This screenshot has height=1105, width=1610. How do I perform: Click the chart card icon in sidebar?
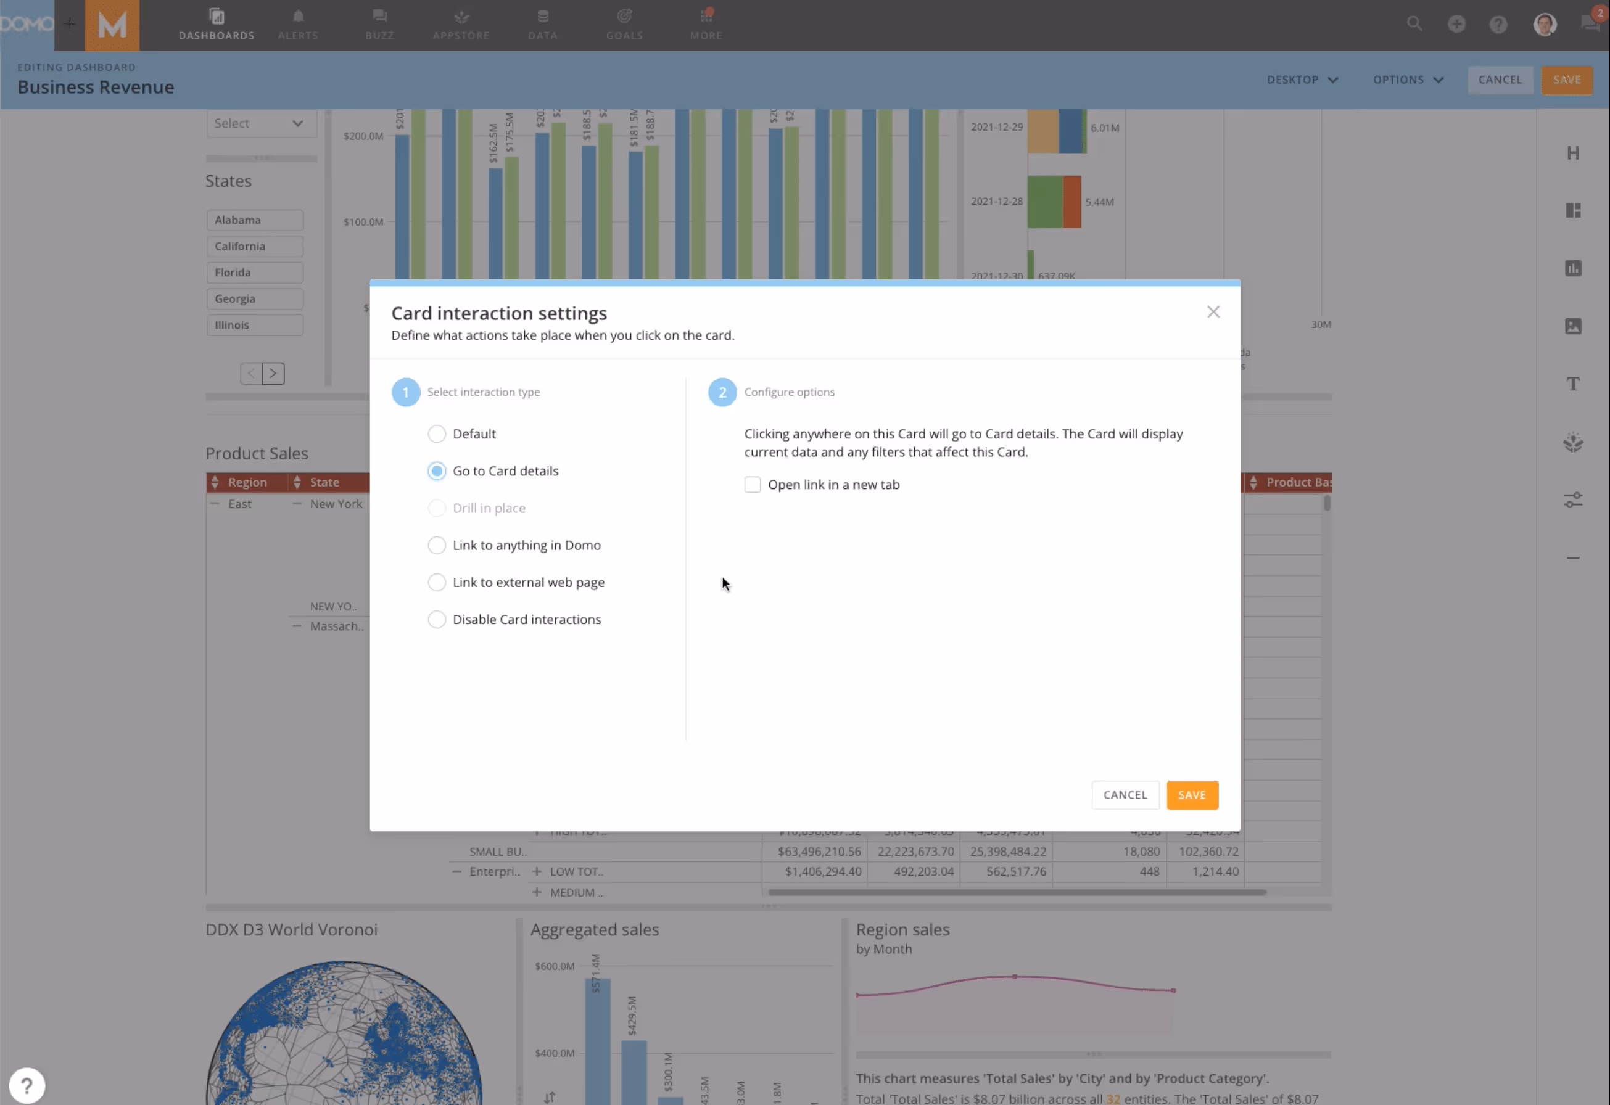click(1572, 268)
